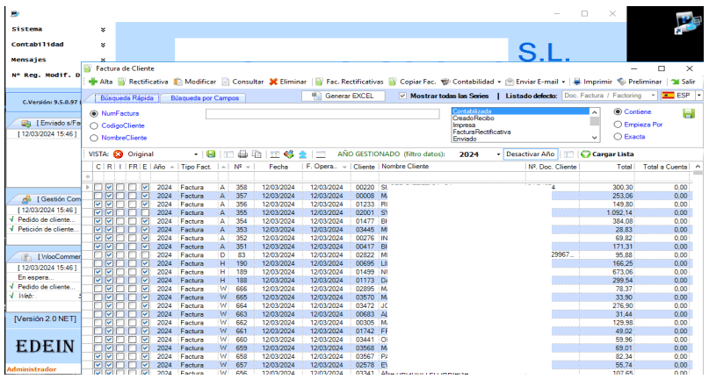
Task: Open Consultar for the selected invoice
Action: tap(242, 82)
